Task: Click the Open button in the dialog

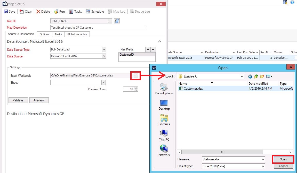Action: (x=283, y=159)
